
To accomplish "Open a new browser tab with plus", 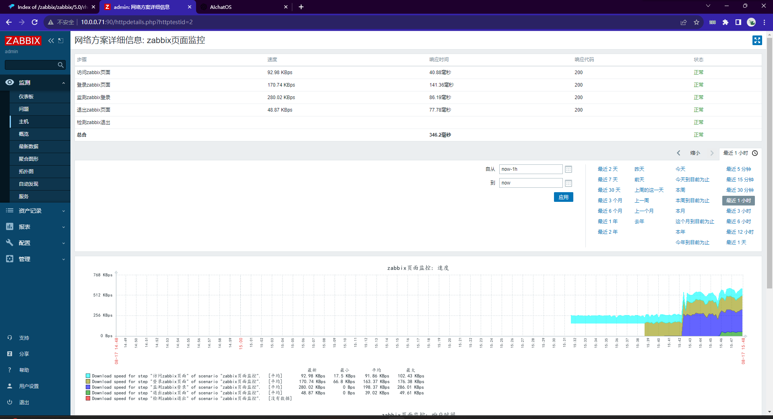I will coord(301,7).
